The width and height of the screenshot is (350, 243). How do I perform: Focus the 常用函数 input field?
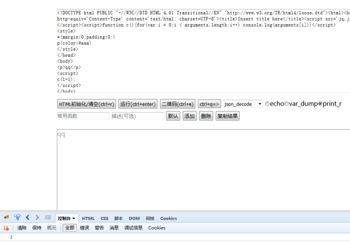point(83,116)
